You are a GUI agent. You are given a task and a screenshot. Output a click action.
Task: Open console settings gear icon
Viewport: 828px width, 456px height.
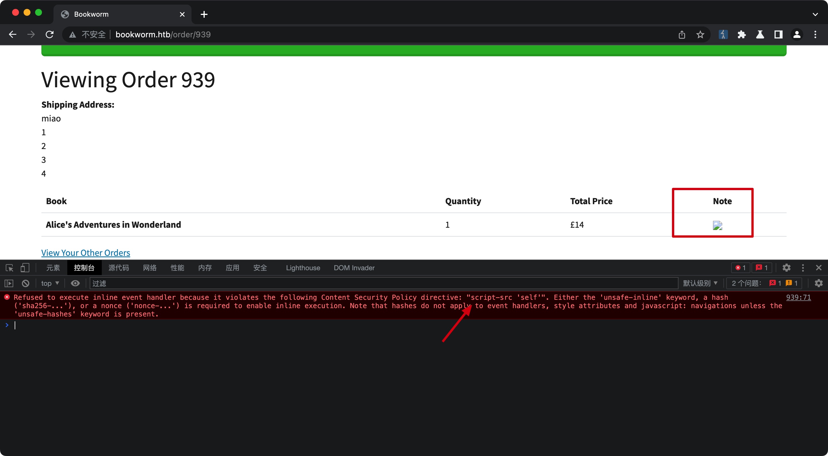click(x=818, y=283)
